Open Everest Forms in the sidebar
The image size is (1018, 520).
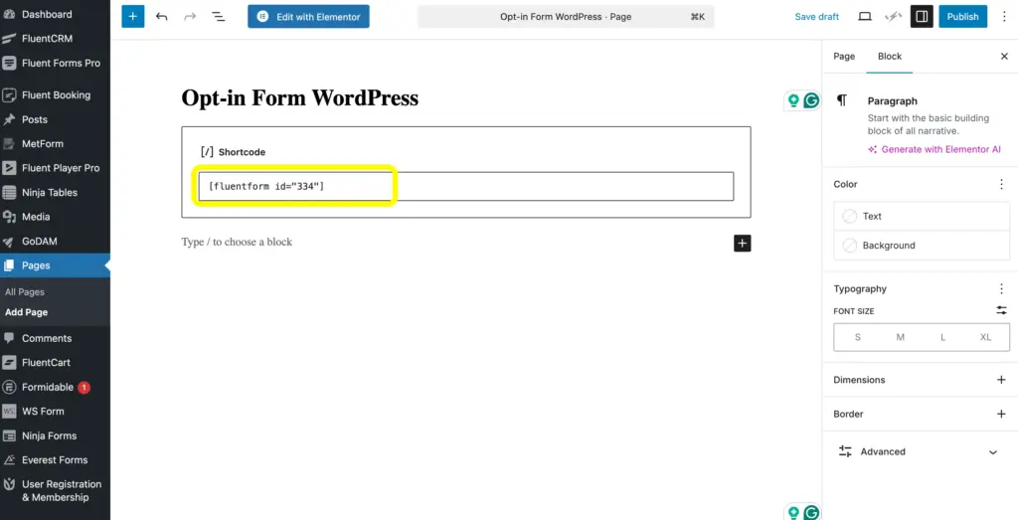point(56,459)
